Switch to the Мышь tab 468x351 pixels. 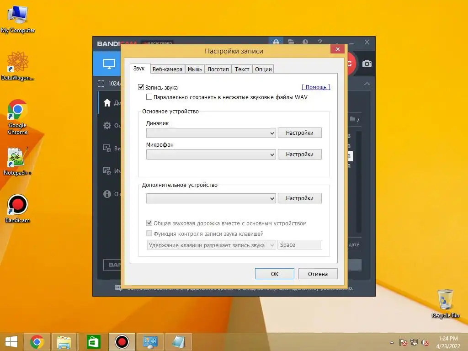pyautogui.click(x=195, y=69)
